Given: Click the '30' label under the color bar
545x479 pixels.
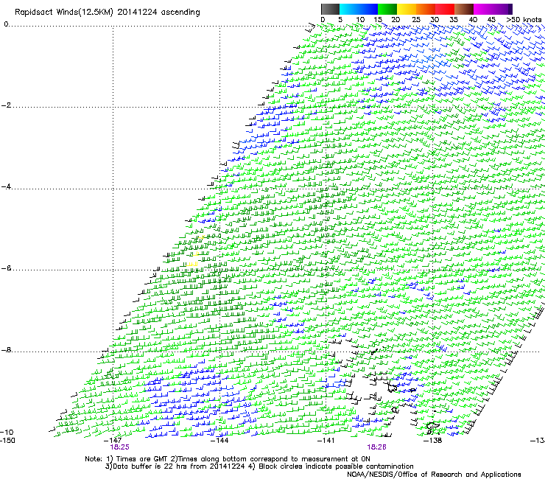Looking at the screenshot, I should (x=435, y=20).
